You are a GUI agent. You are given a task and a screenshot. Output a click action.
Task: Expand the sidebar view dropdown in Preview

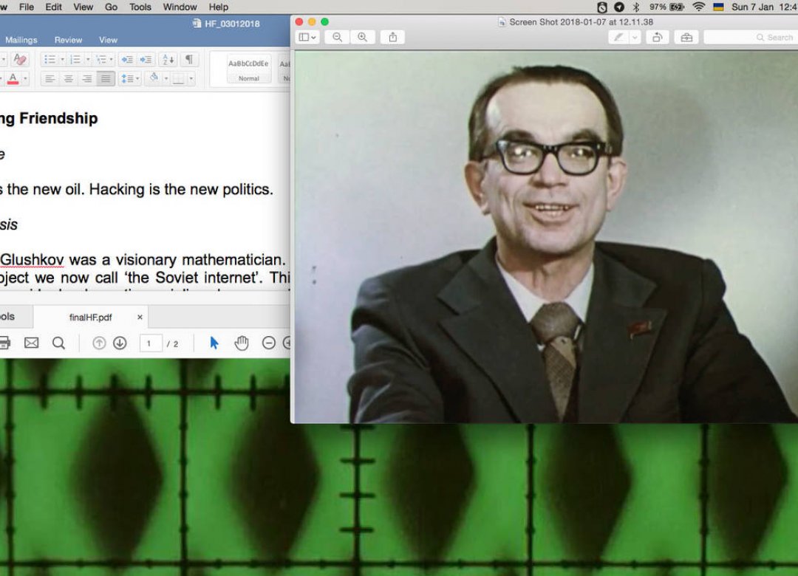point(307,37)
